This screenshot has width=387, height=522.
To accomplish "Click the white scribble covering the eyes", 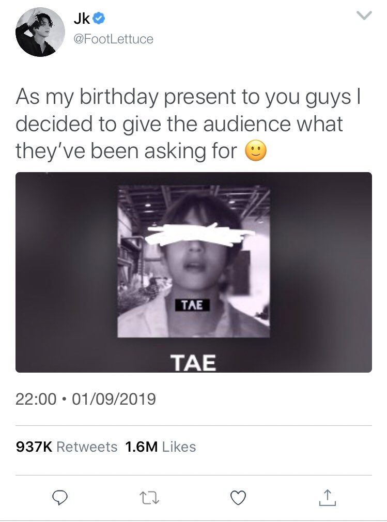I will [198, 235].
